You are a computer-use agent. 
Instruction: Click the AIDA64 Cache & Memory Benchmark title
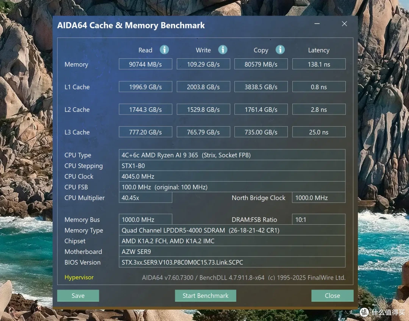coord(131,25)
